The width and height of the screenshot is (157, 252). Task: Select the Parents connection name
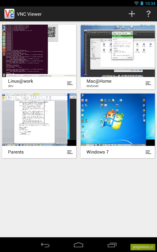pos(16,152)
